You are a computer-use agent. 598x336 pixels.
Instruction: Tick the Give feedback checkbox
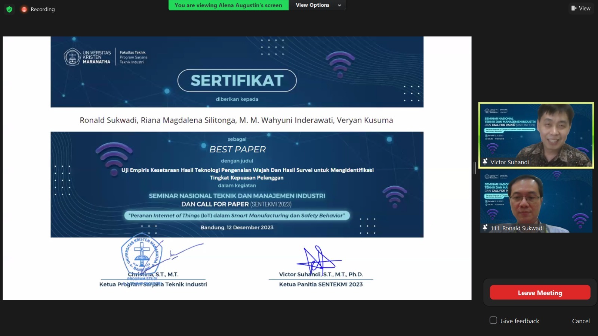tap(493, 320)
